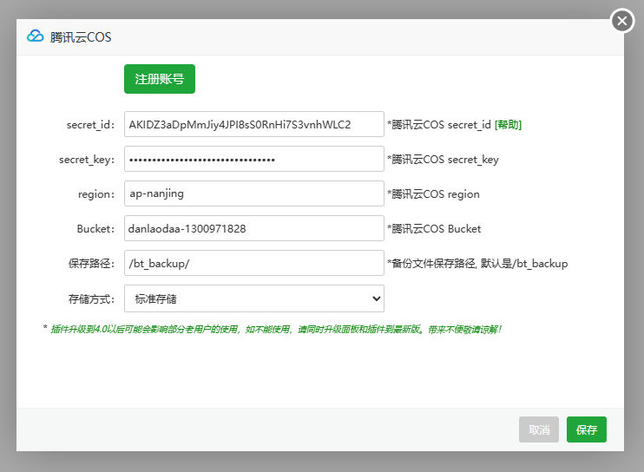Click the secret_key: label

point(87,160)
